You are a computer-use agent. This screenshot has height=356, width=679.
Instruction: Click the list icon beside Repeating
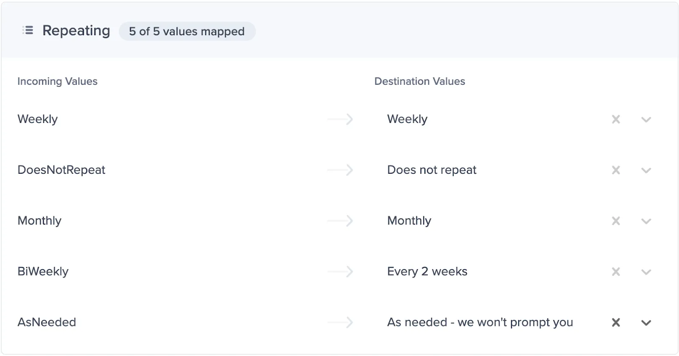tap(28, 31)
